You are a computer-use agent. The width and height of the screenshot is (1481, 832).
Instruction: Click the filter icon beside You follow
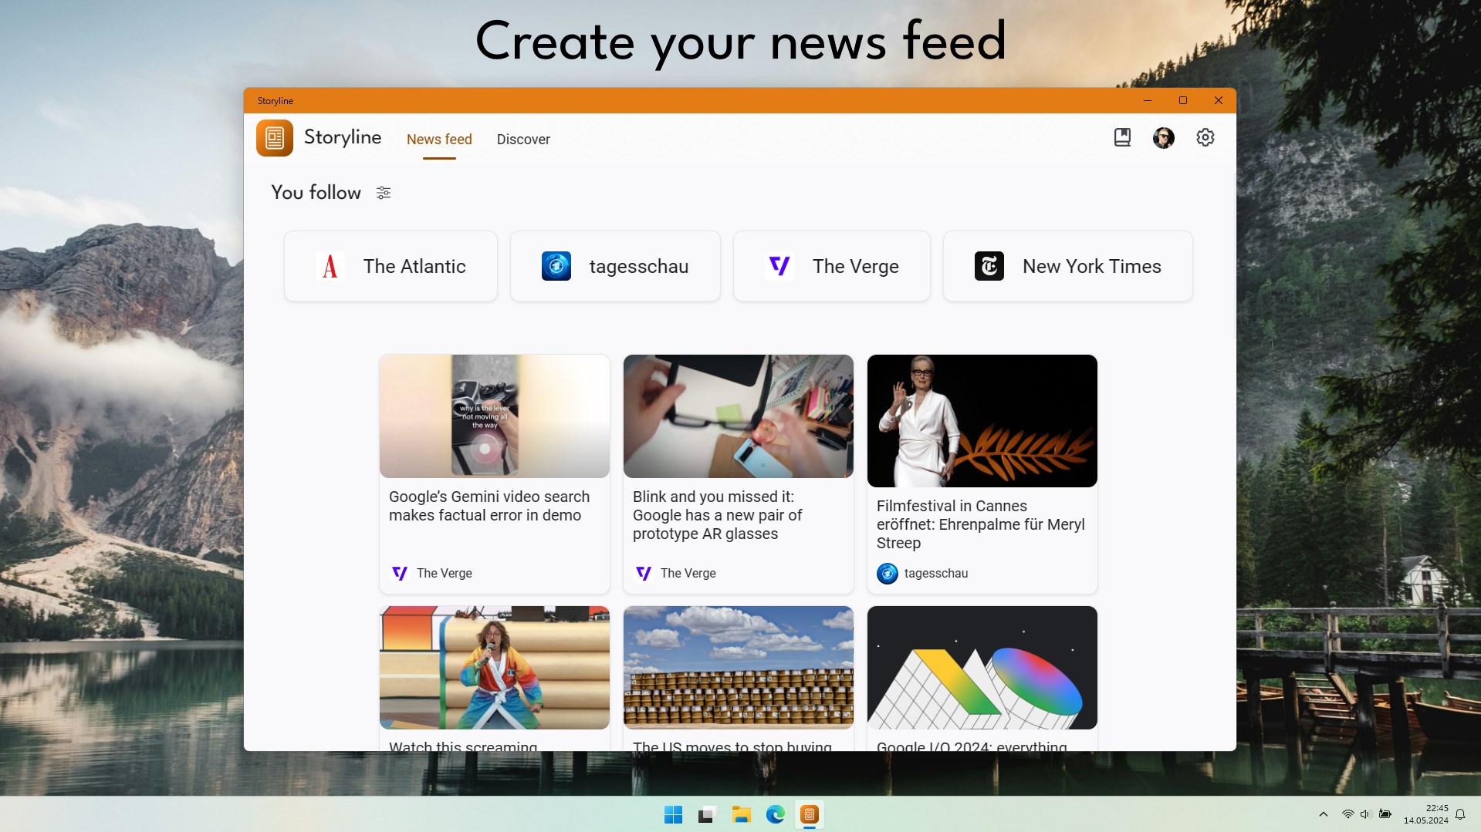(x=384, y=193)
